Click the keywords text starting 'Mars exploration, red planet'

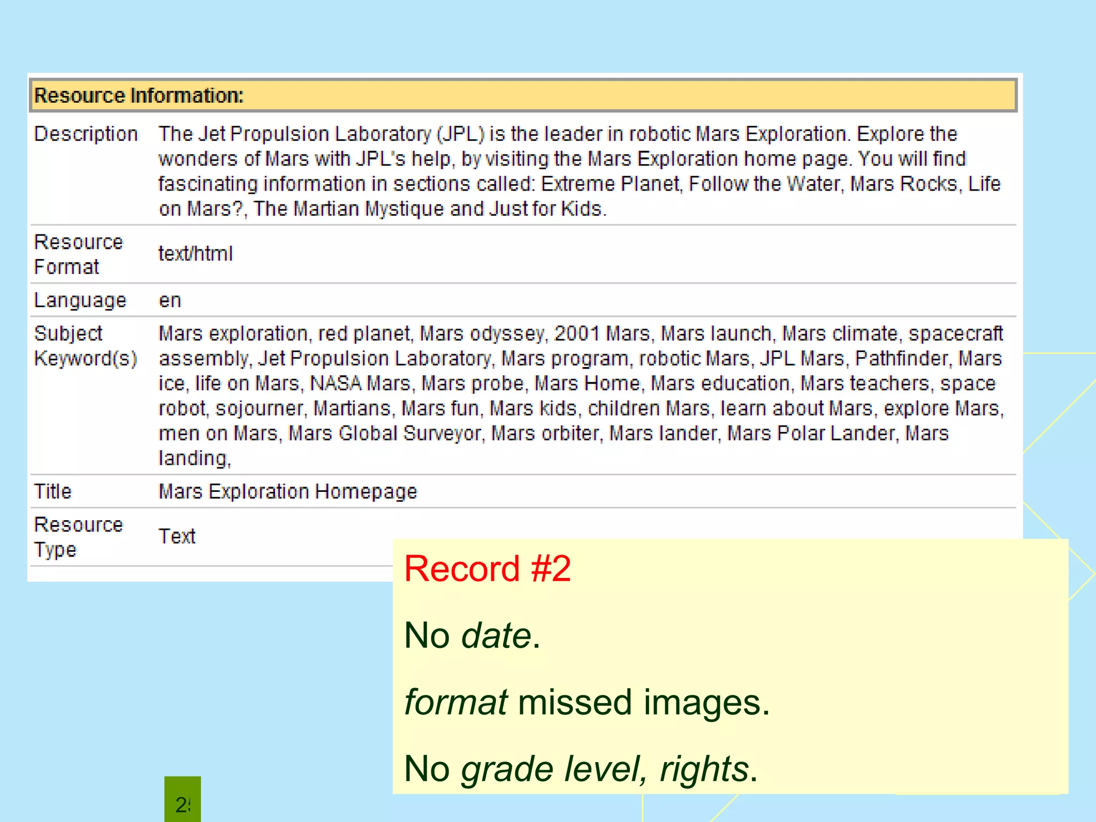tap(581, 395)
